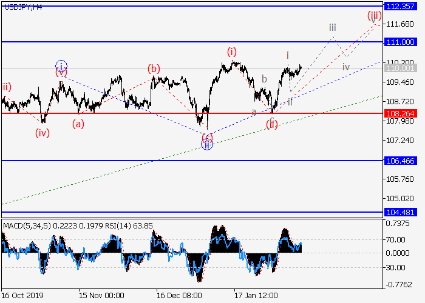Select the gray iii projected wave label
425x303 pixels.
point(333,27)
